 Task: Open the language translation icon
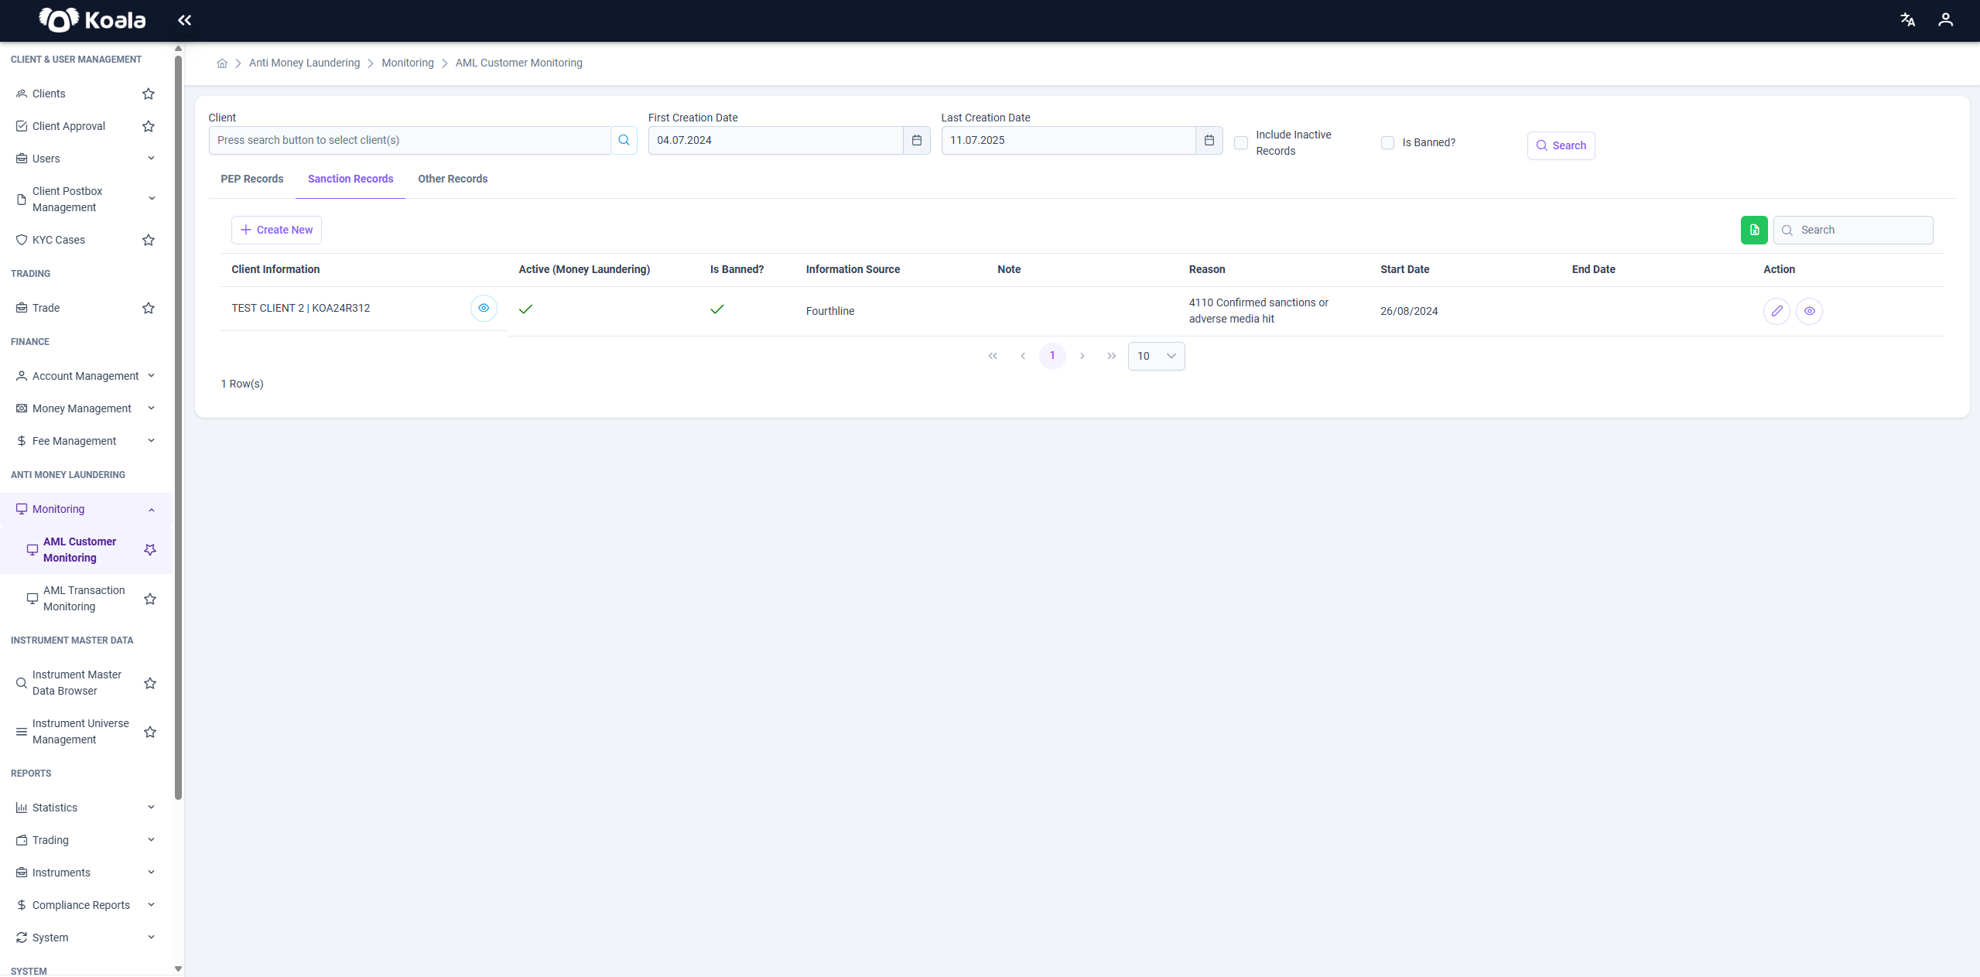click(1907, 20)
